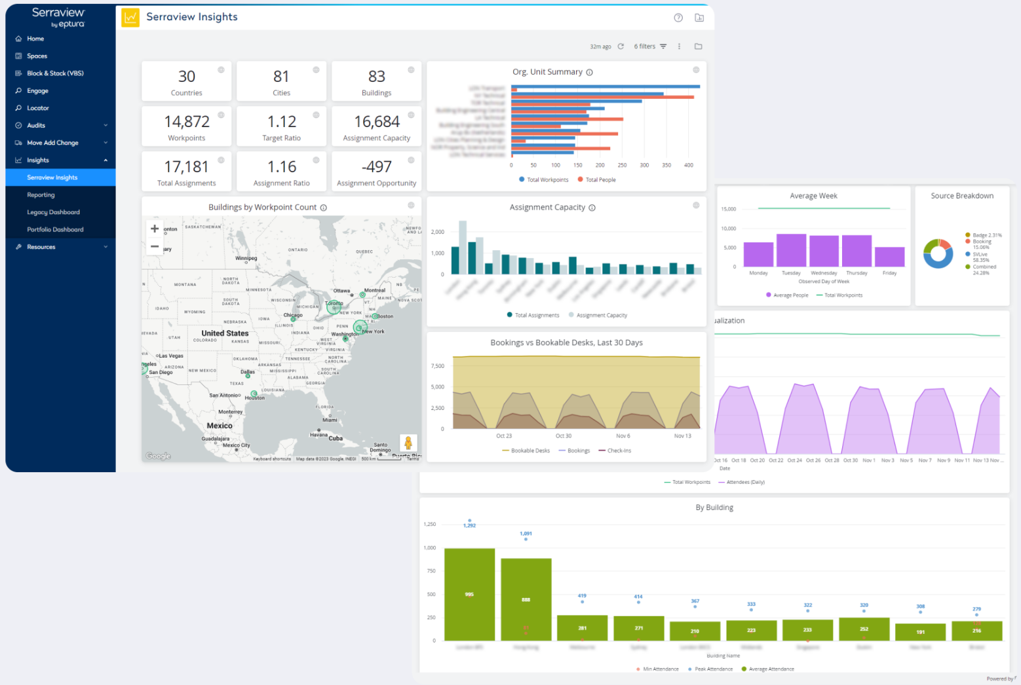Toggle Attendees (Daily) legend item
The height and width of the screenshot is (685, 1021).
741,482
